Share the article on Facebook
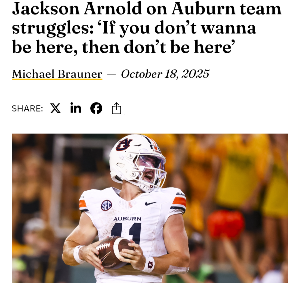 coord(96,108)
